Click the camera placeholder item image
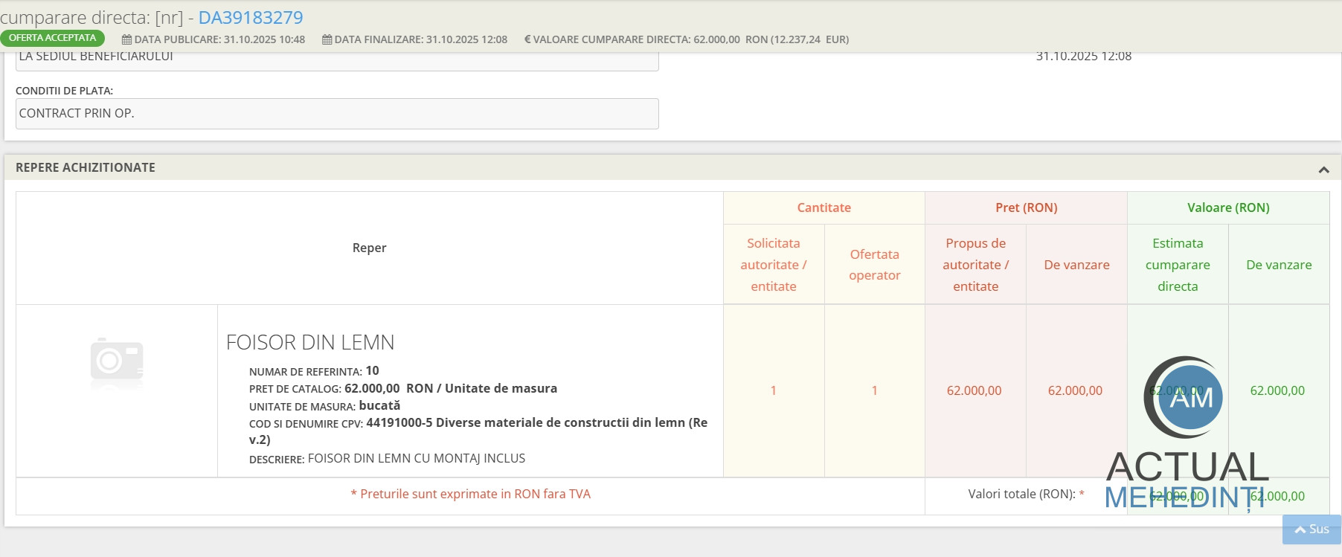 [117, 362]
